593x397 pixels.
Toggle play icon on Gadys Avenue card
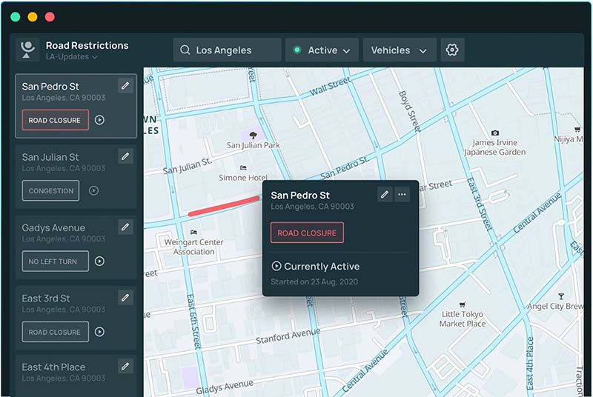pos(99,261)
